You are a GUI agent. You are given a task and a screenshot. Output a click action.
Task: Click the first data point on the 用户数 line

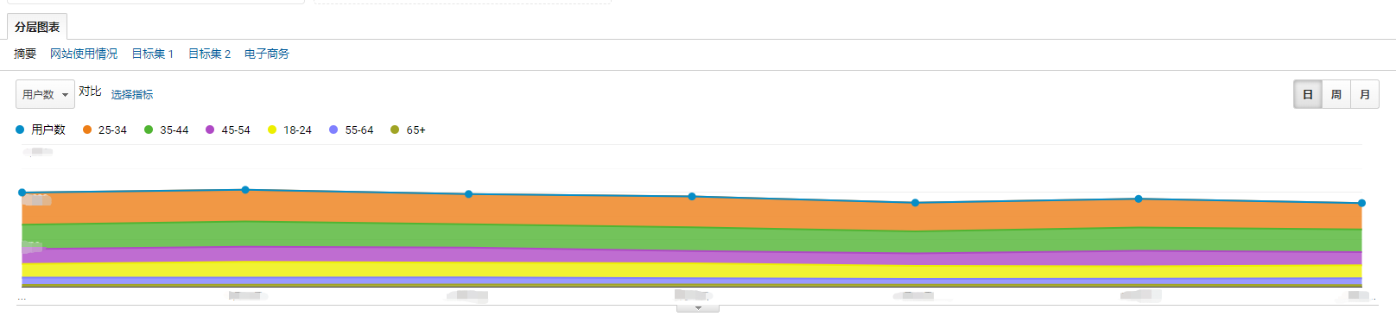point(22,193)
